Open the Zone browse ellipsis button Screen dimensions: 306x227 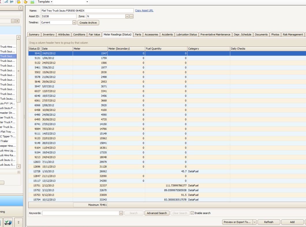131,16
